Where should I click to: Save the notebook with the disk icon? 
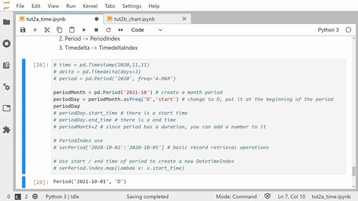click(23, 30)
